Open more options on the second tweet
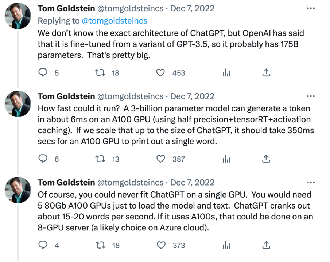The height and width of the screenshot is (262, 330). 311,96
